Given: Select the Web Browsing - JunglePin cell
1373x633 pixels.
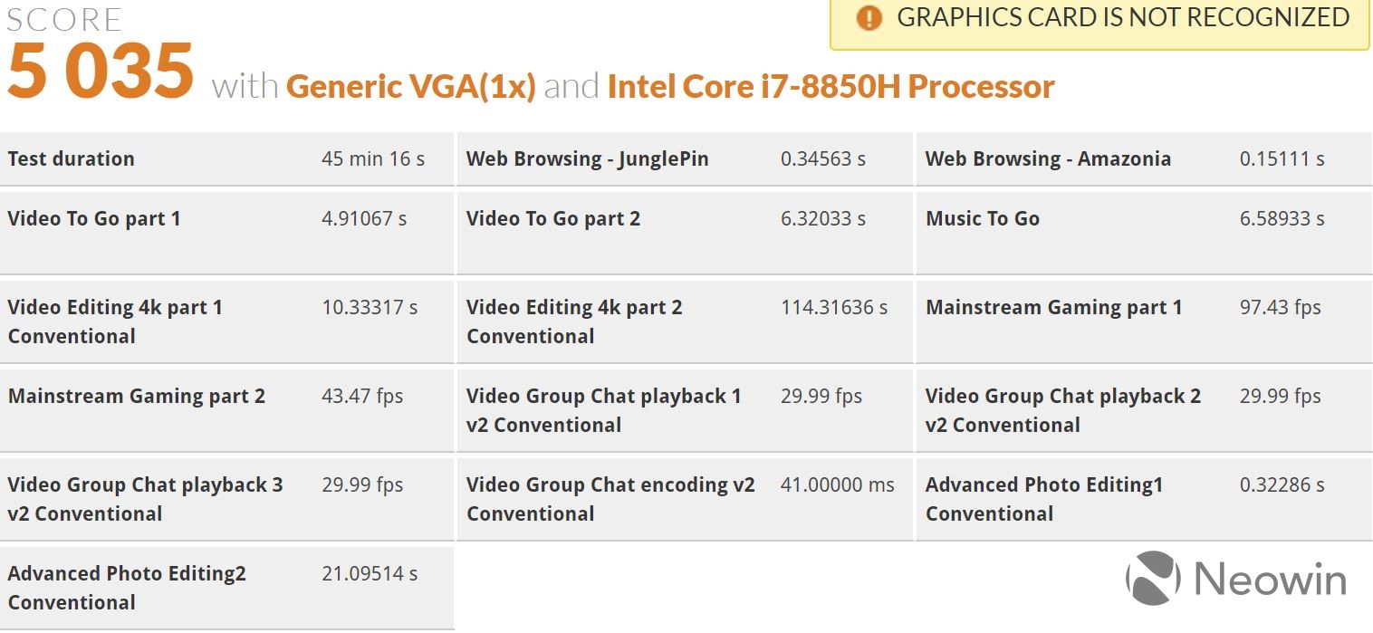Looking at the screenshot, I should point(587,159).
